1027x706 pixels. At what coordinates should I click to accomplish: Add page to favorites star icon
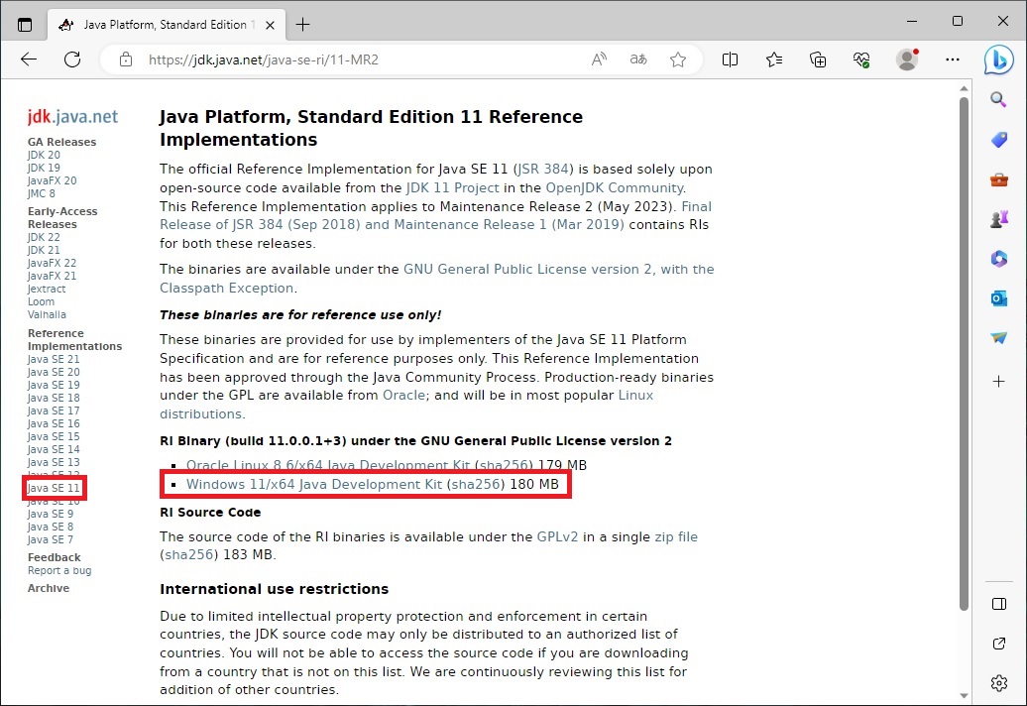click(678, 59)
